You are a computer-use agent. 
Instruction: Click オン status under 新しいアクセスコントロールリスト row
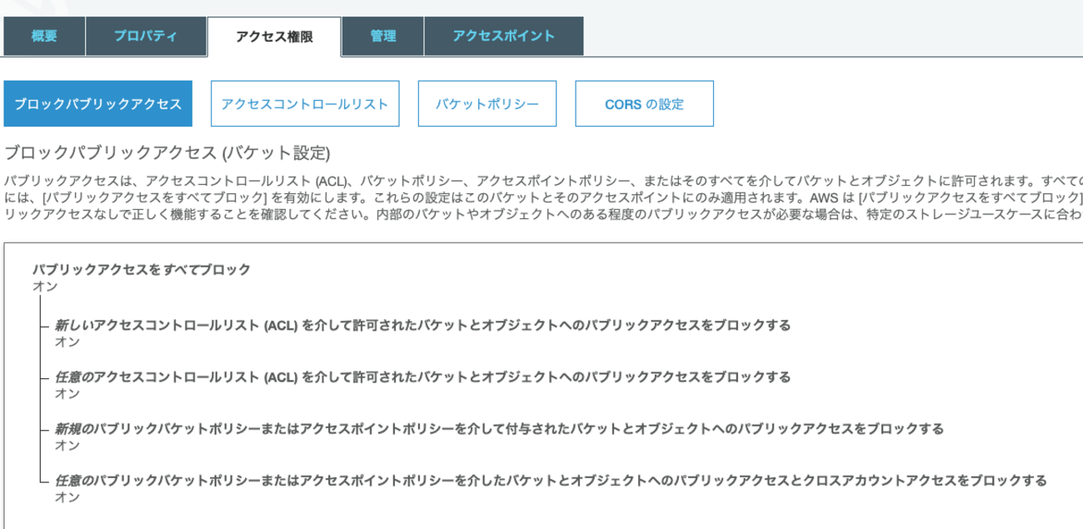[x=67, y=342]
